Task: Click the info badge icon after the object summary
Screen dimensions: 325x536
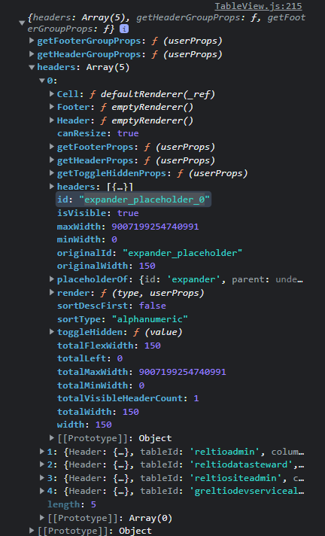Action: point(124,29)
